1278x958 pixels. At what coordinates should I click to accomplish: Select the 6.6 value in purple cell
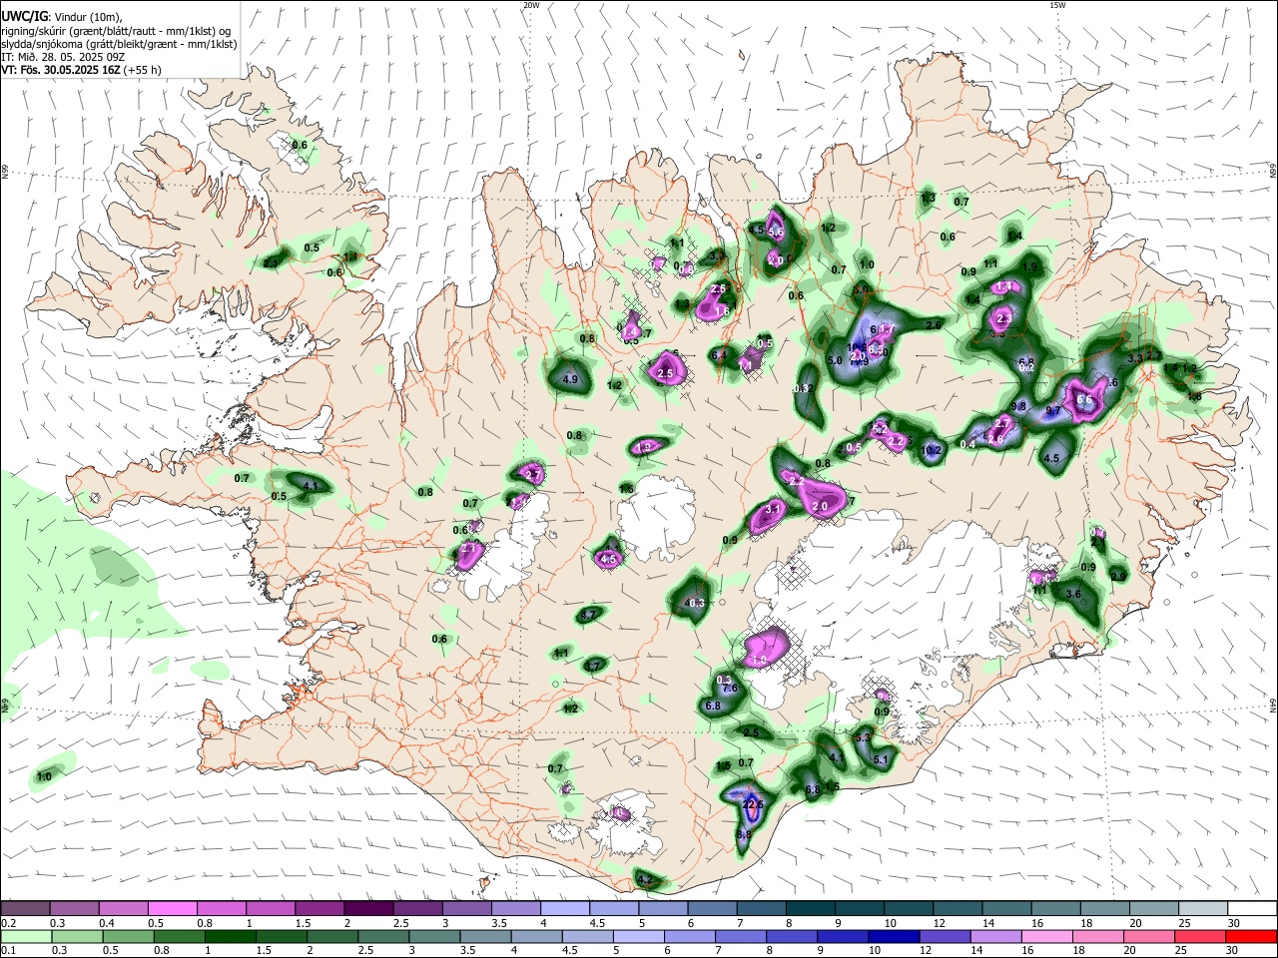pos(1085,399)
